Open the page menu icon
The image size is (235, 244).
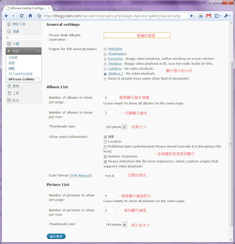217,16
